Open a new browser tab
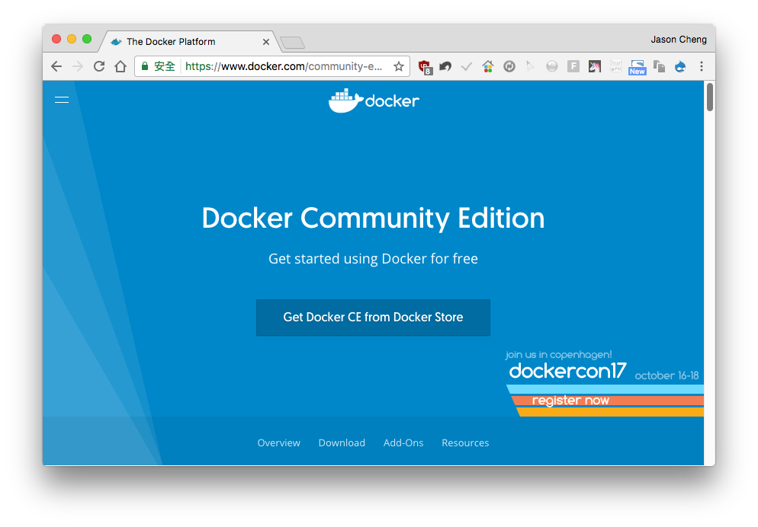Screen dimensions: 758x527 click(293, 43)
